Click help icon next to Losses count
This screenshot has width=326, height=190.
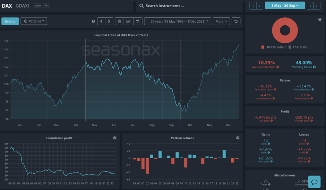click(308, 144)
